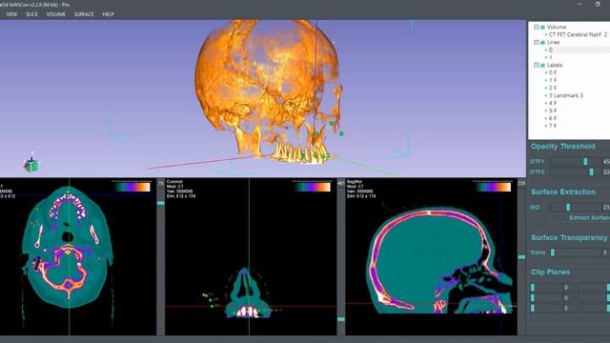Click the icon beside Volume in tree
Screen dimensions: 610x343
(x=542, y=27)
